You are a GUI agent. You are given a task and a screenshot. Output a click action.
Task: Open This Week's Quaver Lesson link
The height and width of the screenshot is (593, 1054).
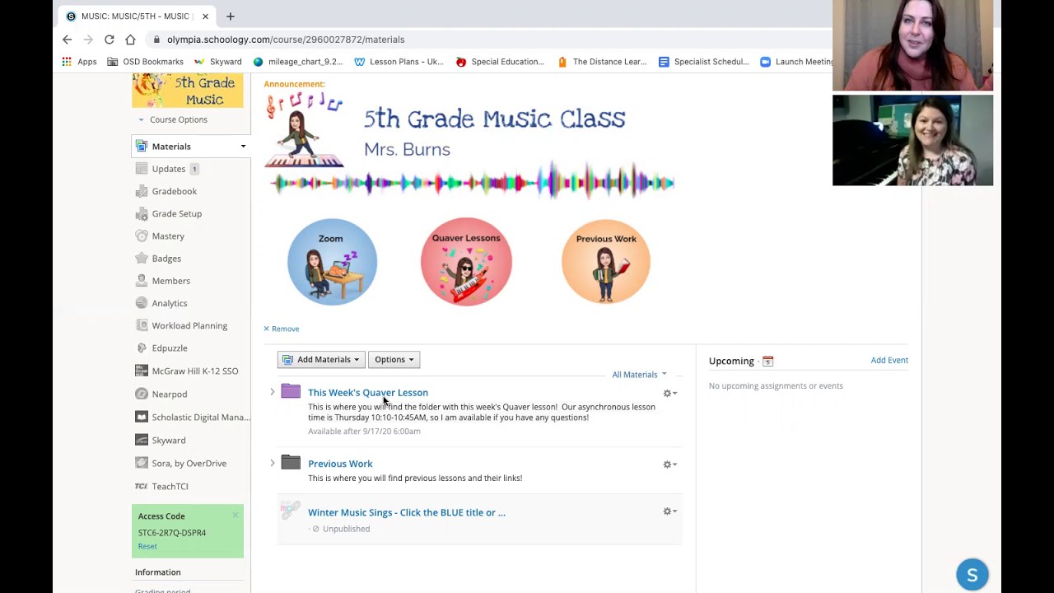point(368,393)
